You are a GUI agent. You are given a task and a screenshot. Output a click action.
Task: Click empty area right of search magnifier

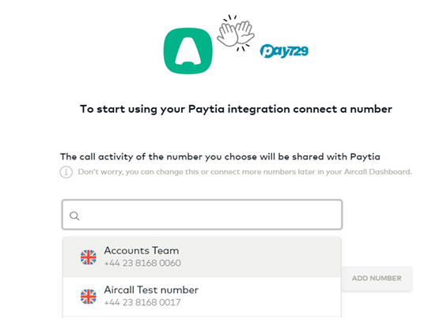(210, 215)
